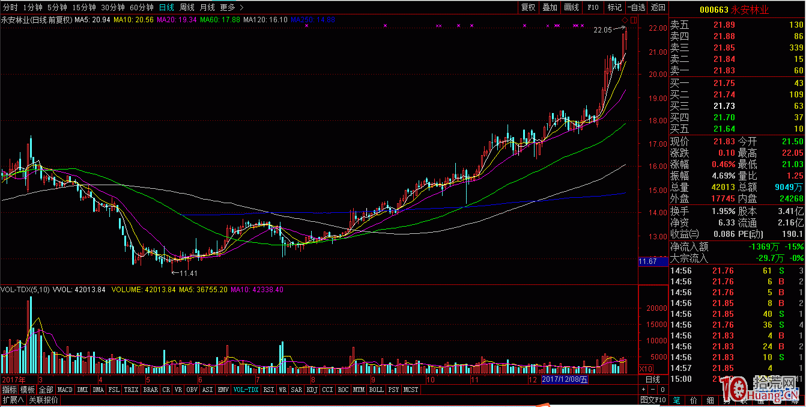
Task: Open the 模板 templates tab
Action: 28,390
